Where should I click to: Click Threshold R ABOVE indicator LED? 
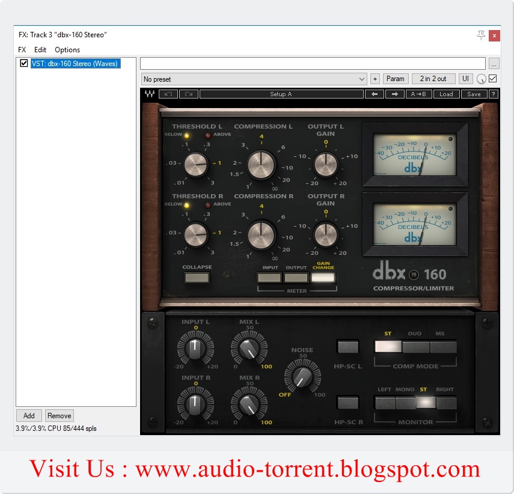[208, 206]
